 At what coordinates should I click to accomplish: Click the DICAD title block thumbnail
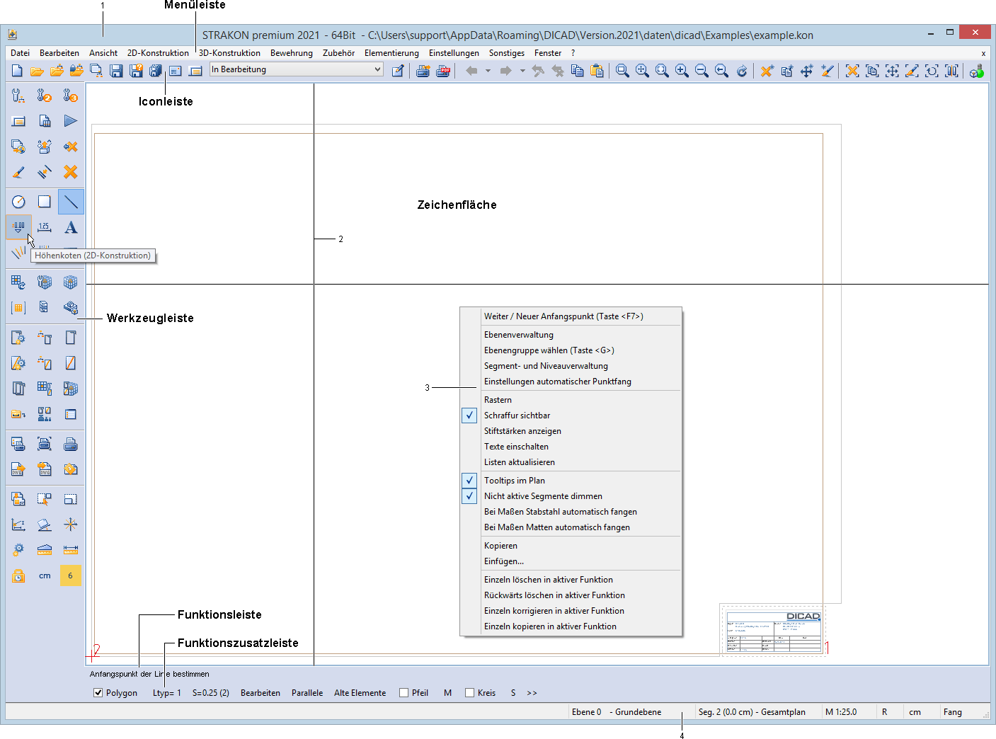(x=774, y=631)
